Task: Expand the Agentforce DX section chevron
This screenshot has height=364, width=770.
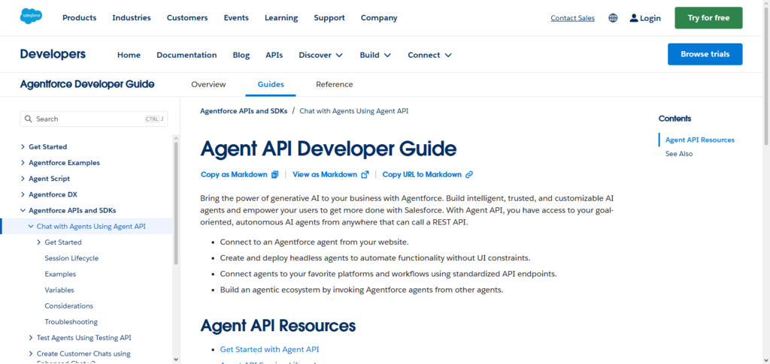Action: [23, 194]
